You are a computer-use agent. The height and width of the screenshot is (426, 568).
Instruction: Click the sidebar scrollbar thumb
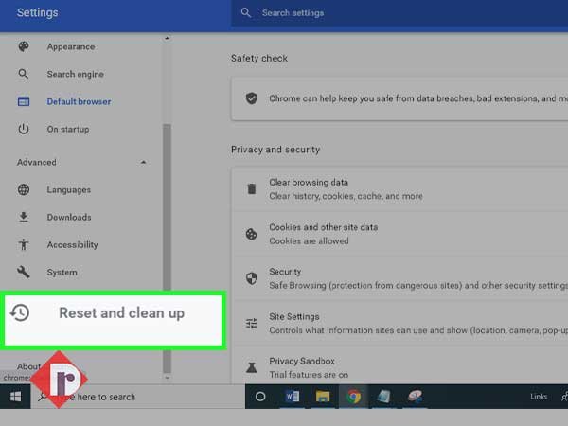(x=167, y=248)
